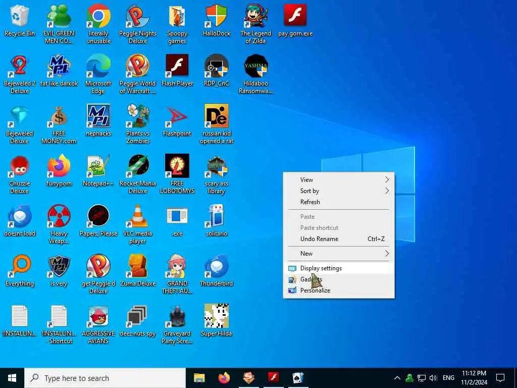
Task: Choose Refresh from the context menu
Action: pyautogui.click(x=339, y=202)
